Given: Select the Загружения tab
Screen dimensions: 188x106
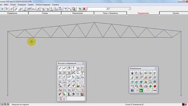Looking at the screenshot, I should (143, 13).
